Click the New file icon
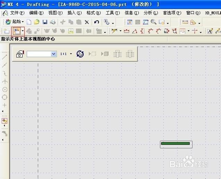The image size is (221, 179). tap(29, 22)
